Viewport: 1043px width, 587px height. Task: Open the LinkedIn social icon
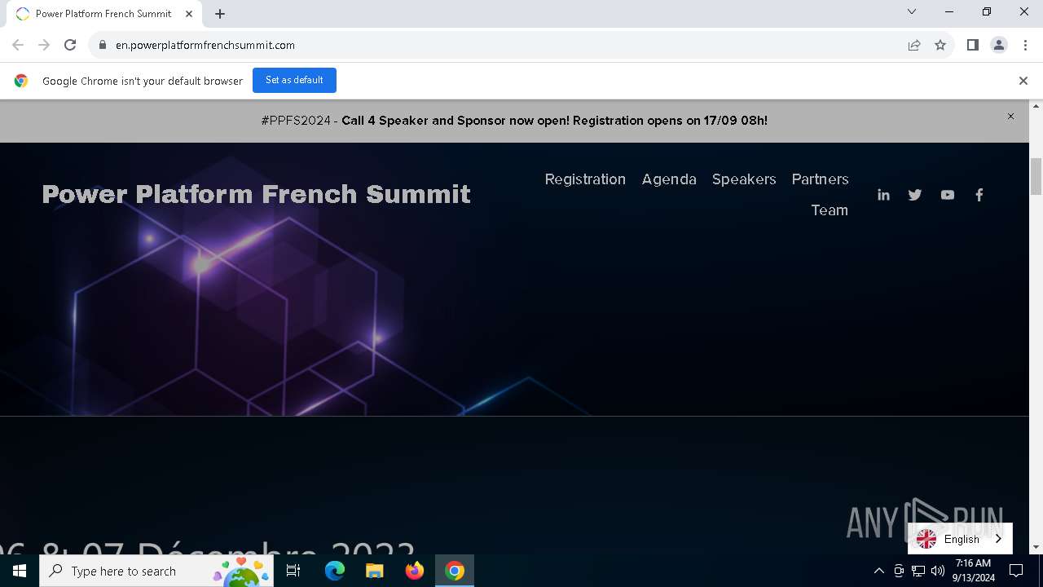pos(883,195)
